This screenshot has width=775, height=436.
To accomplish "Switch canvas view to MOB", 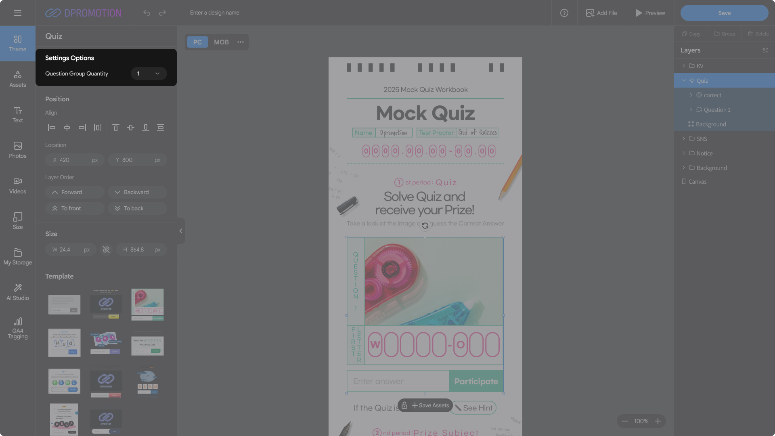I will click(x=221, y=42).
